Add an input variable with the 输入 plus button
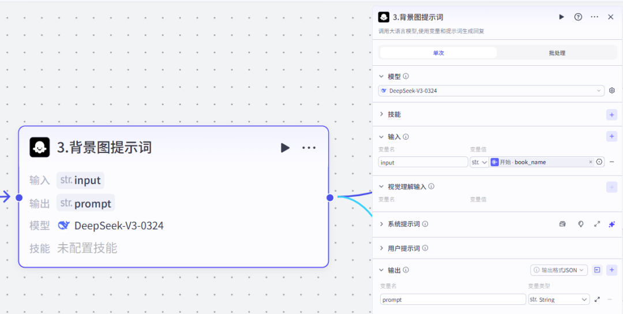The height and width of the screenshot is (314, 623). 611,137
